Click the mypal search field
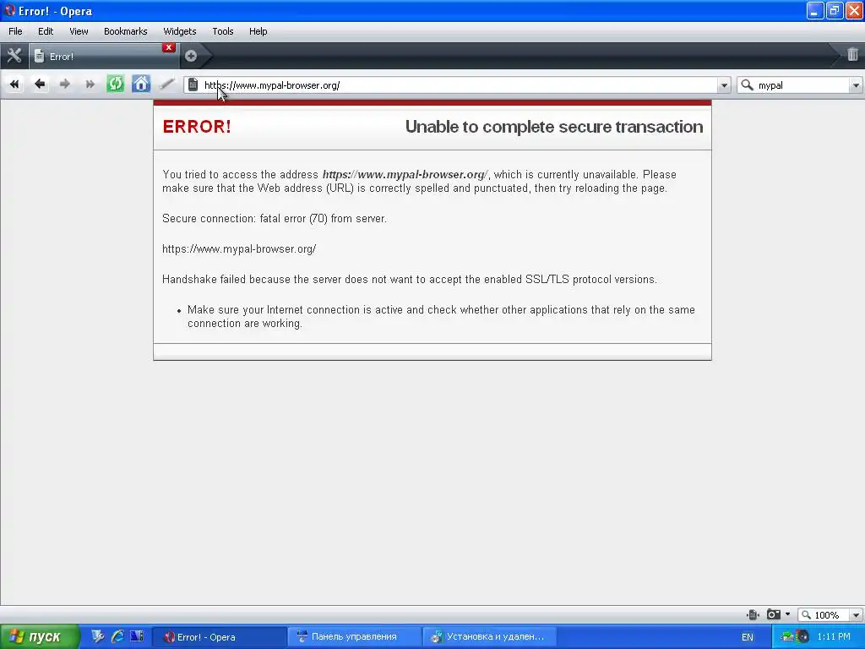Viewport: 865px width, 649px height. [x=802, y=85]
